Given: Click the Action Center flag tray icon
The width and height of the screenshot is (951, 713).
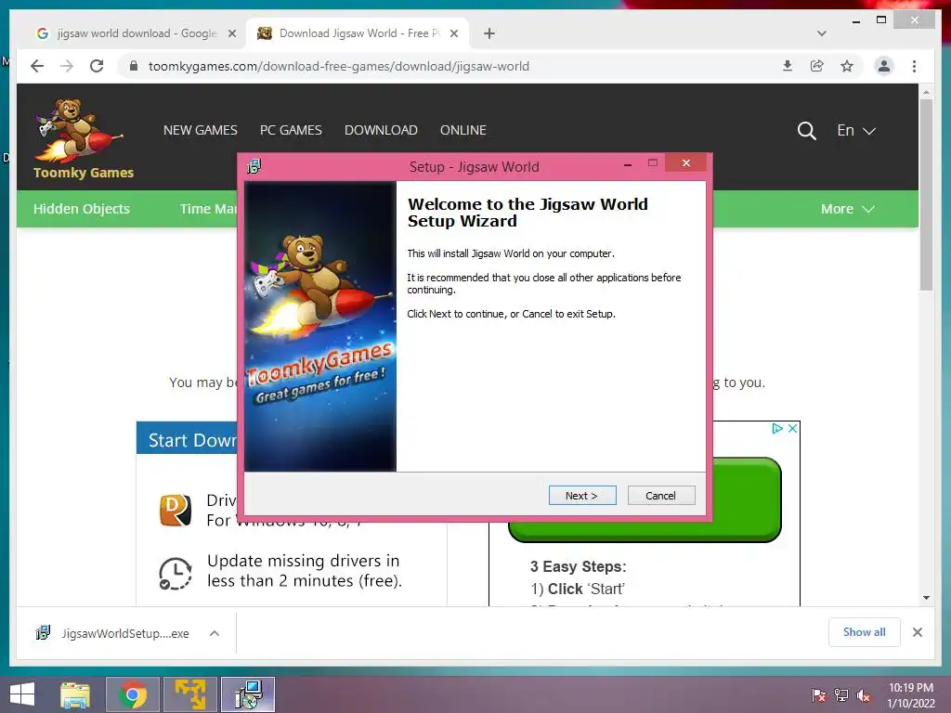Looking at the screenshot, I should [x=819, y=695].
